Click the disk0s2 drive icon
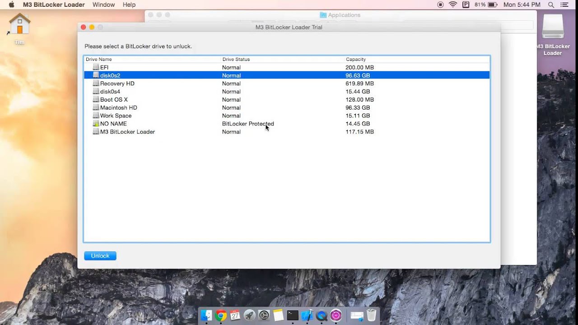Viewport: 578px width, 325px height. pyautogui.click(x=96, y=75)
